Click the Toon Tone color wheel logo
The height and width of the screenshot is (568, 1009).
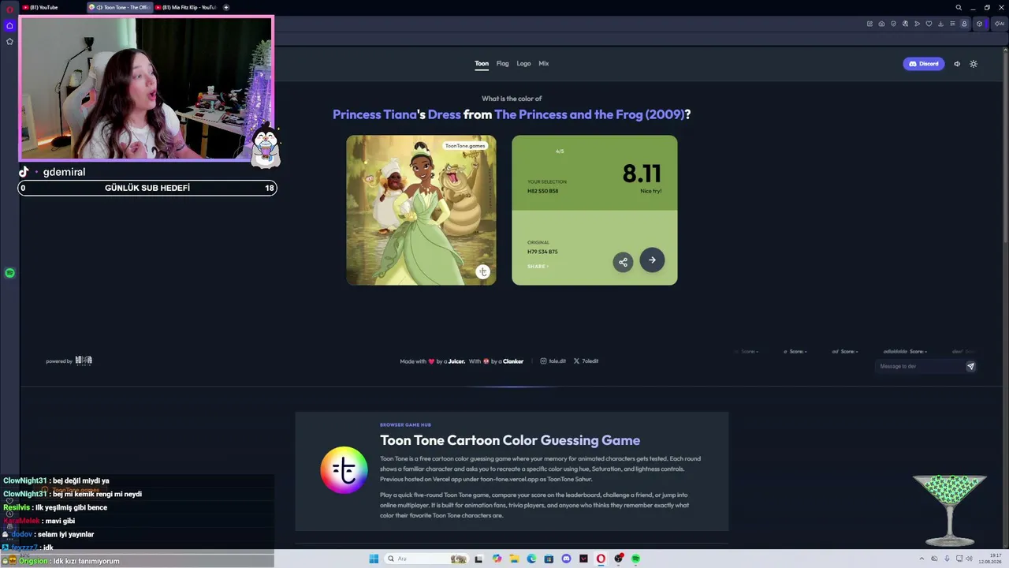[344, 470]
